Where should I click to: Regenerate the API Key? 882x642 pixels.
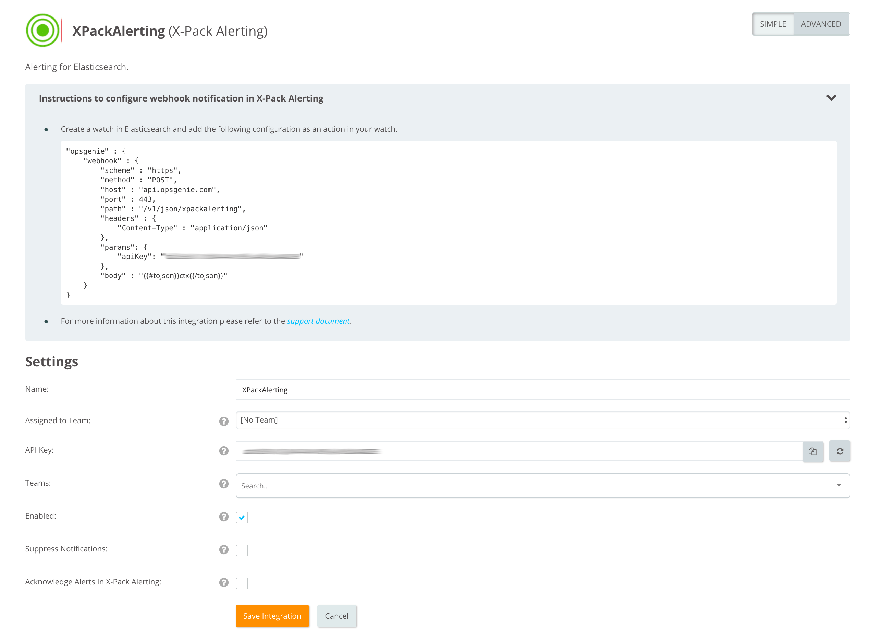coord(840,451)
